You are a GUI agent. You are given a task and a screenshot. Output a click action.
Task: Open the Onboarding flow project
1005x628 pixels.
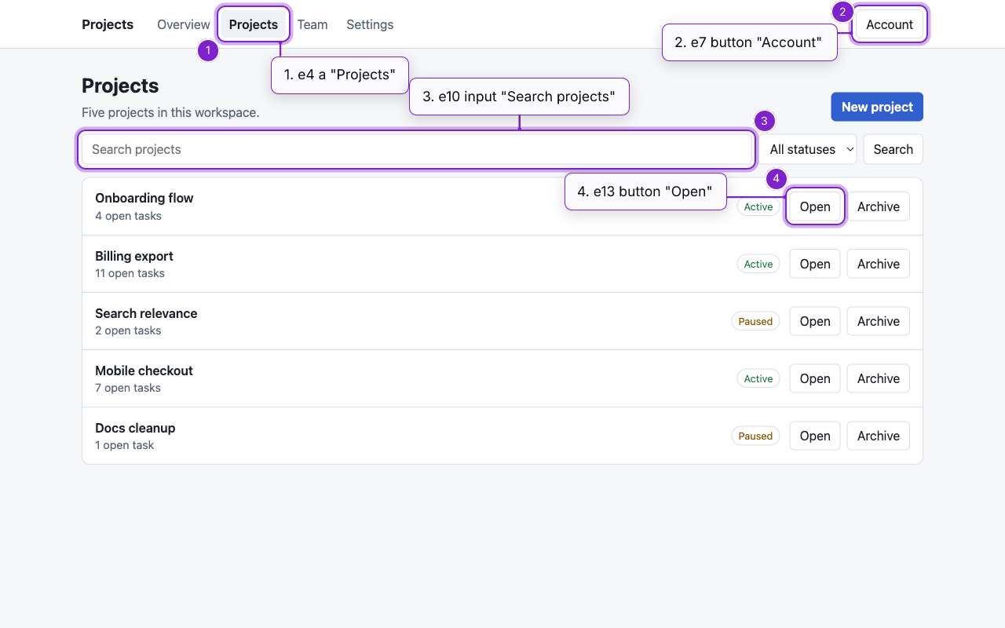(815, 206)
